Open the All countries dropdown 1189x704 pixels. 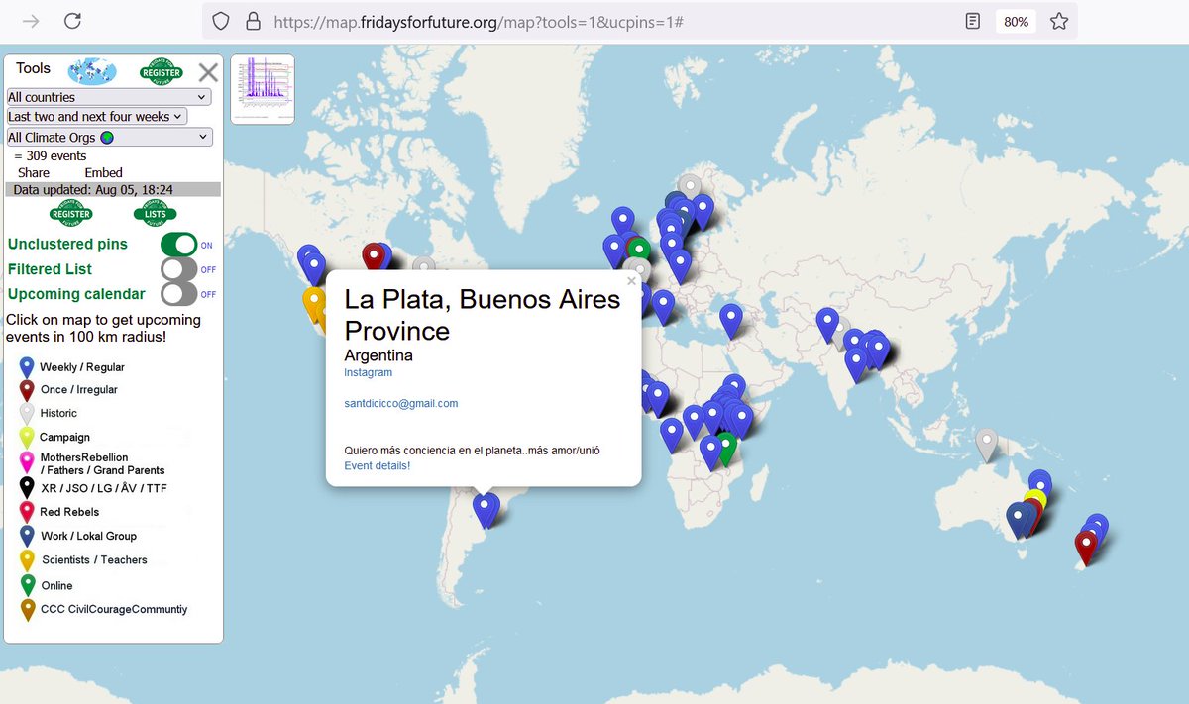coord(108,97)
